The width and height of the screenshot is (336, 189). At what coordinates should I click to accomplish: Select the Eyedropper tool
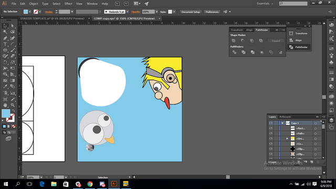tap(5, 87)
